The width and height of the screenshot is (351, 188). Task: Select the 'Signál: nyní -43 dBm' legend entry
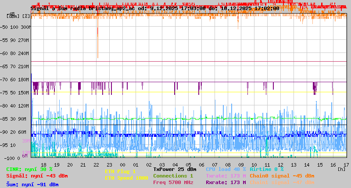(x=37, y=176)
